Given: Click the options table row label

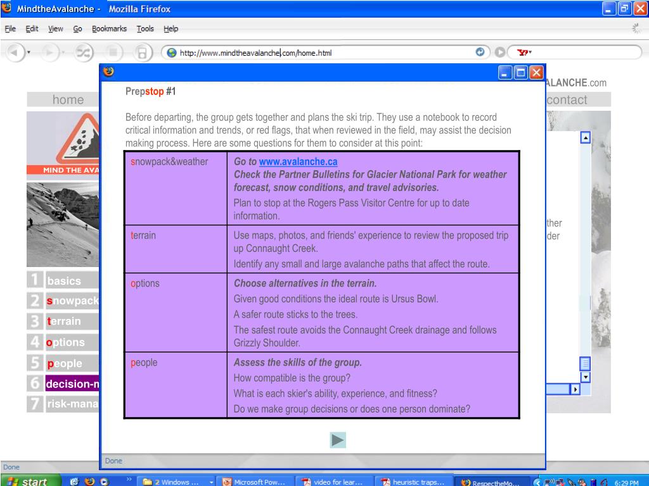Looking at the screenshot, I should 145,283.
